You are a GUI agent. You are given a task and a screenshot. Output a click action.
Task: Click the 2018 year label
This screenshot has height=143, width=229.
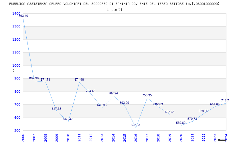[x=159, y=138]
